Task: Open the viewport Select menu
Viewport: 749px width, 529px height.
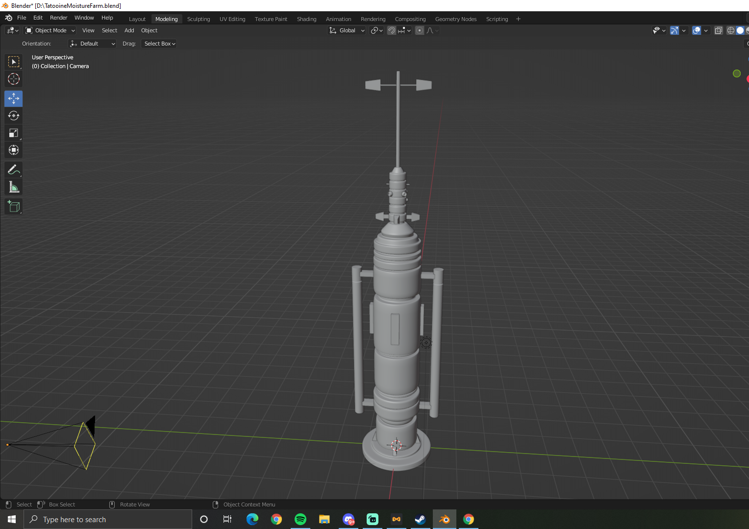Action: (109, 30)
